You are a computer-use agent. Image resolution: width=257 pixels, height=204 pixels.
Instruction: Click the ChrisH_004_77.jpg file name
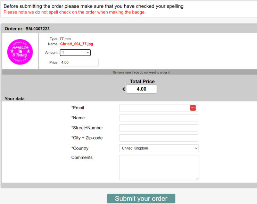pyautogui.click(x=76, y=44)
